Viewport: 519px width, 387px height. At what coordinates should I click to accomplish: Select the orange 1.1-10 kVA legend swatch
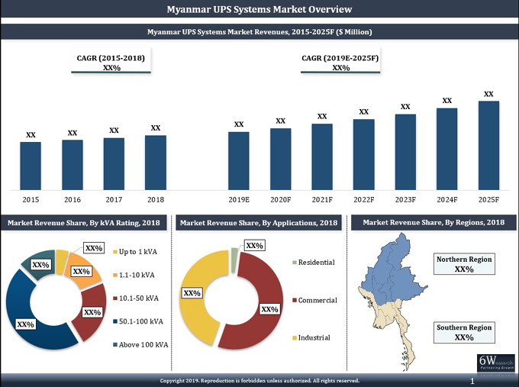pos(115,275)
